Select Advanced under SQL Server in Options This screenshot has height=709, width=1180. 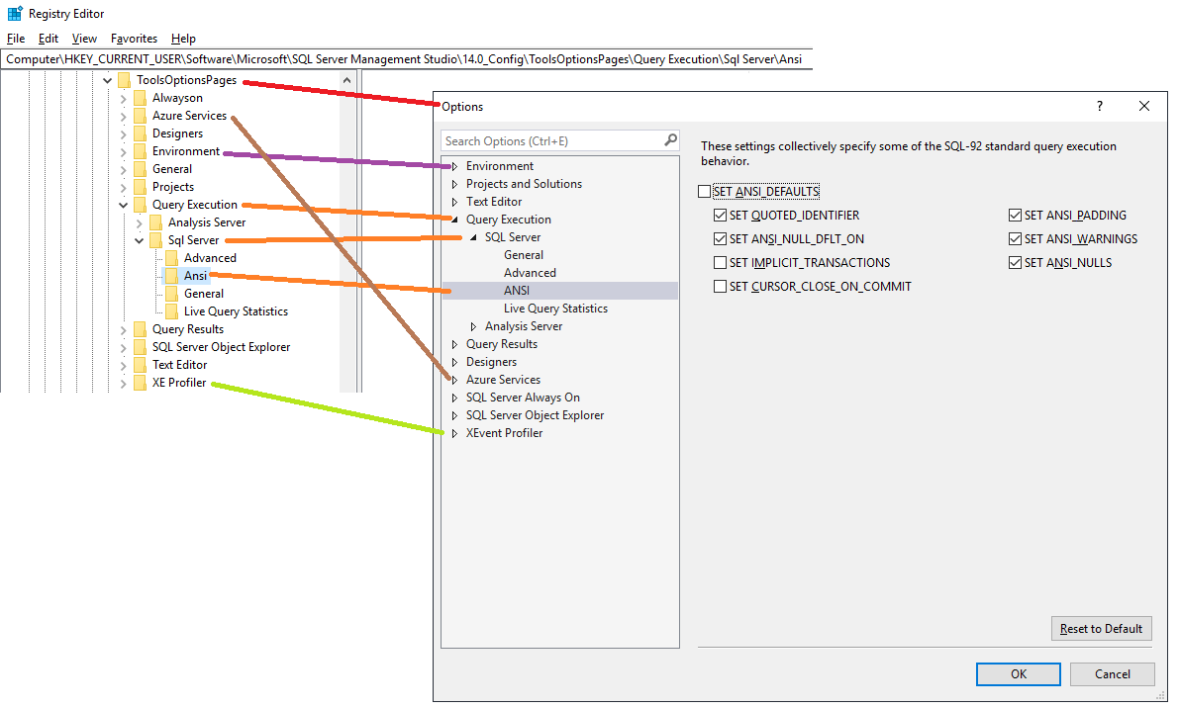coord(530,273)
